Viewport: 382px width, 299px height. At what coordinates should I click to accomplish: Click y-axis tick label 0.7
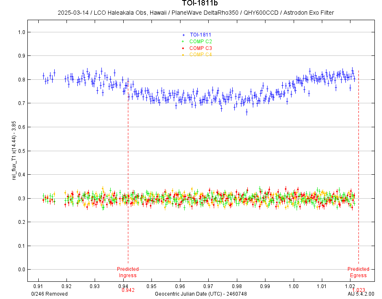click(x=22, y=103)
